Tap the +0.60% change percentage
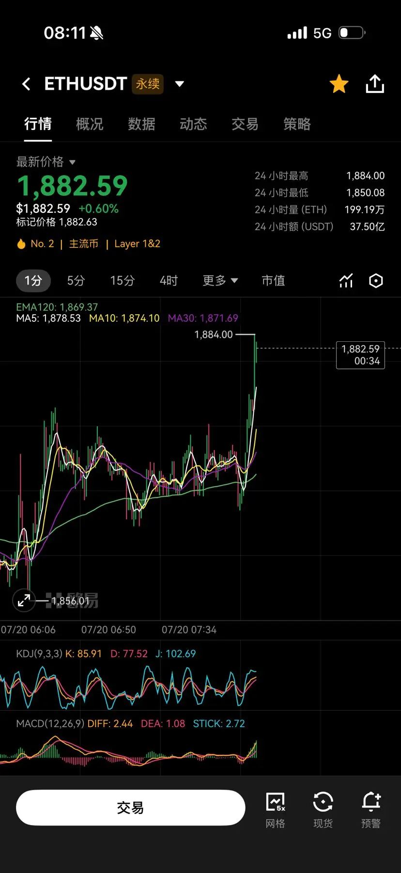The image size is (401, 873). point(99,208)
